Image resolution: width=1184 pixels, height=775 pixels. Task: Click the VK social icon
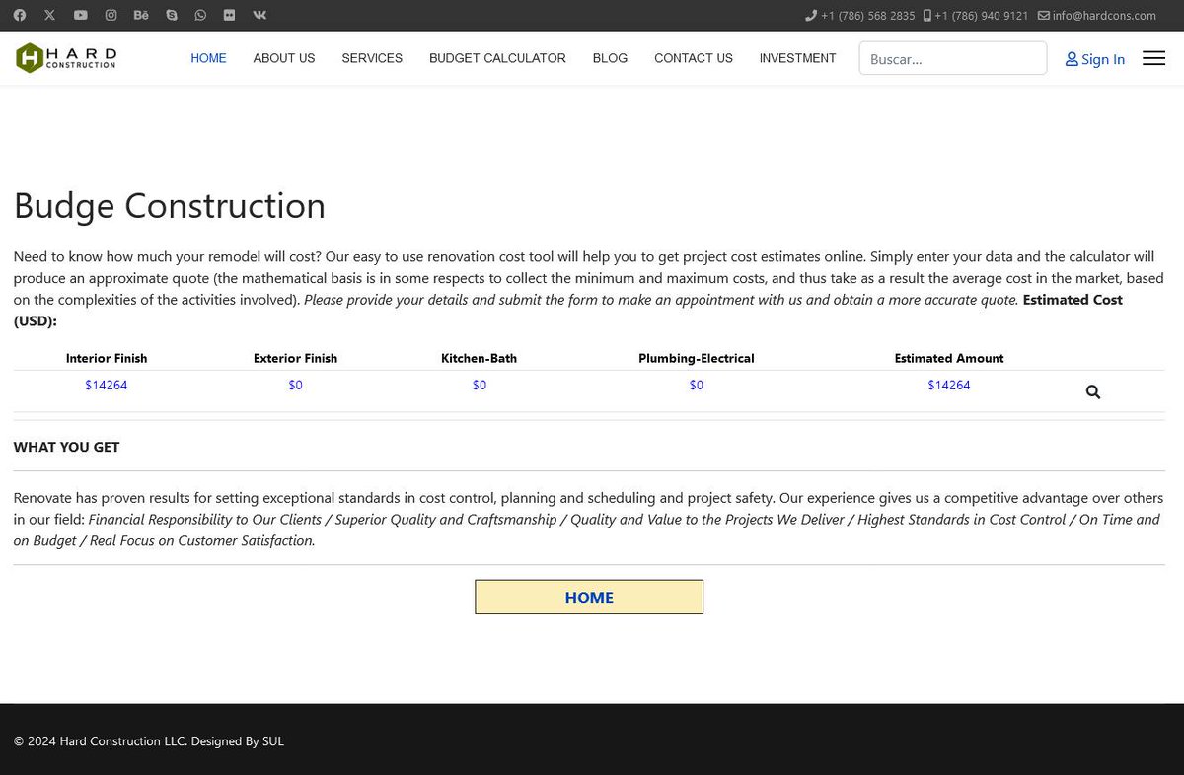(259, 15)
